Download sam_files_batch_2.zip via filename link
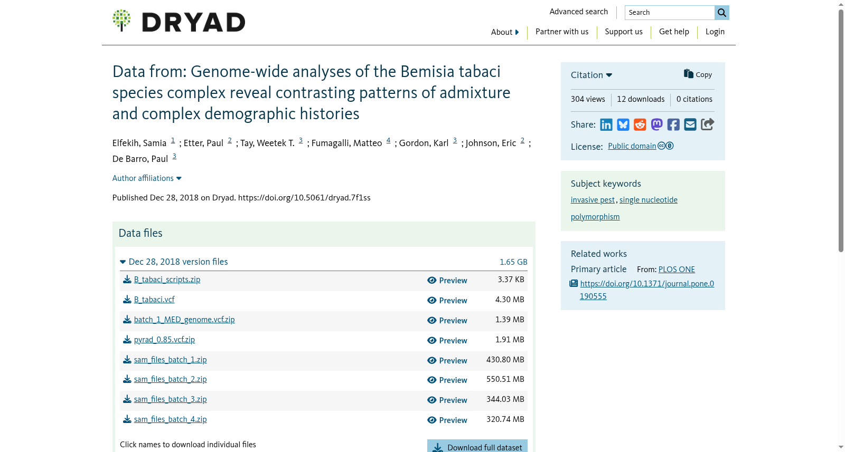 [170, 379]
